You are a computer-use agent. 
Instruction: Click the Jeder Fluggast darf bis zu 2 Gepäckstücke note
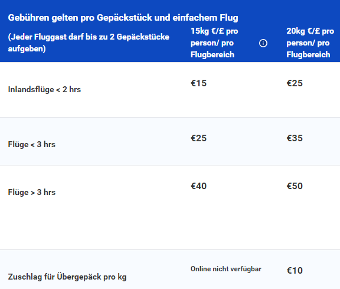pos(89,43)
